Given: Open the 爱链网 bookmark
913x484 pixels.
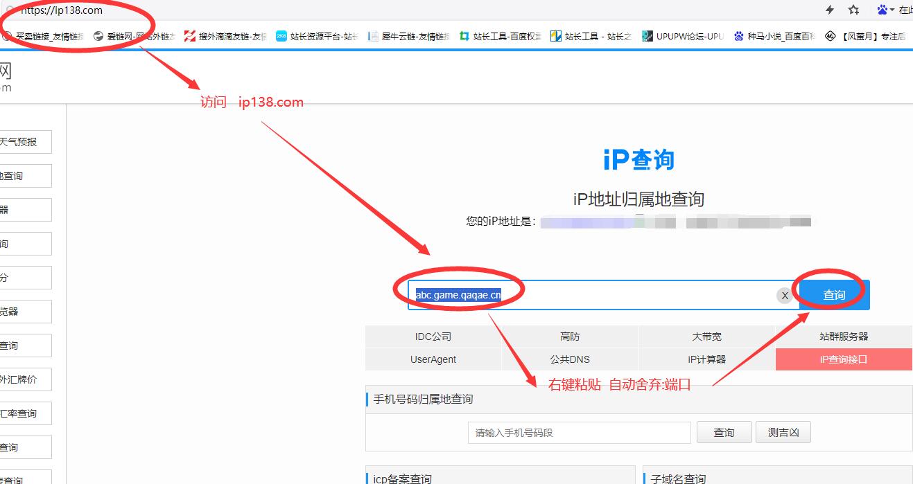Looking at the screenshot, I should pos(134,37).
